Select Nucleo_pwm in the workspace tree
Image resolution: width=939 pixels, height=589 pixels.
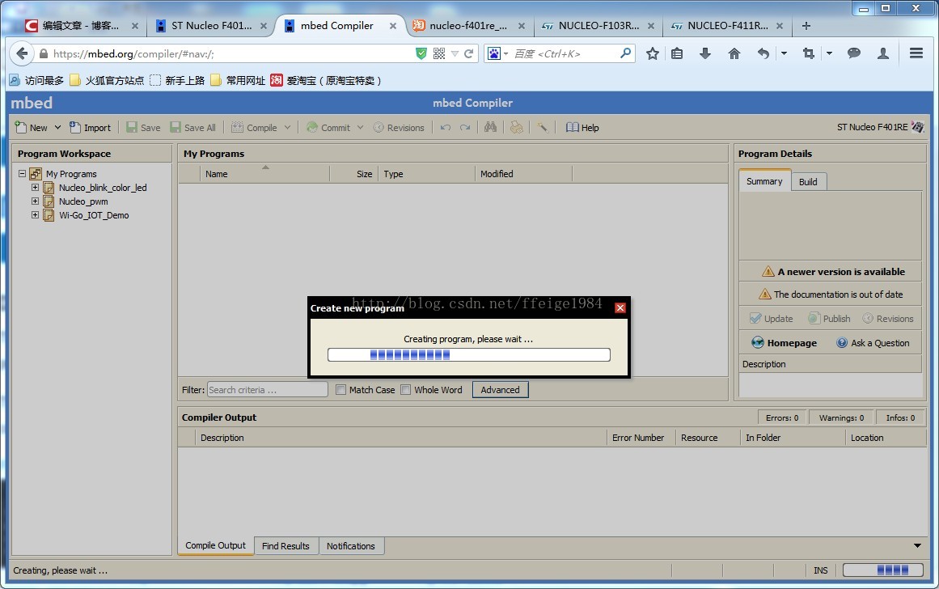pyautogui.click(x=83, y=201)
